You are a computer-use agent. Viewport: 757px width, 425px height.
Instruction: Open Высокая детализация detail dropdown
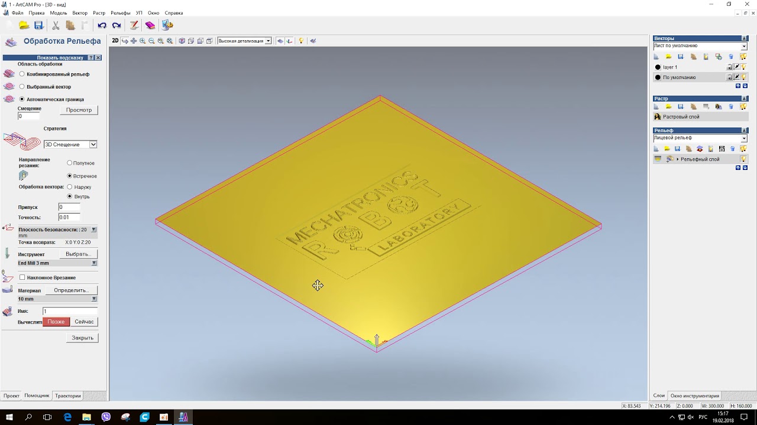pyautogui.click(x=268, y=41)
